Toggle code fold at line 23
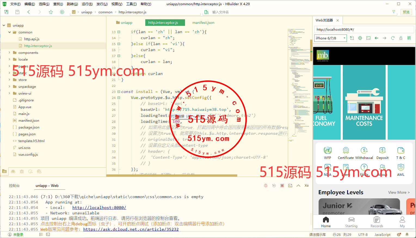This screenshot has height=238, width=416. click(119, 92)
